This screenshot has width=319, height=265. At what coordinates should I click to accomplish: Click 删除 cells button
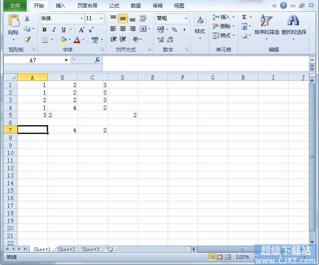[x=223, y=26]
